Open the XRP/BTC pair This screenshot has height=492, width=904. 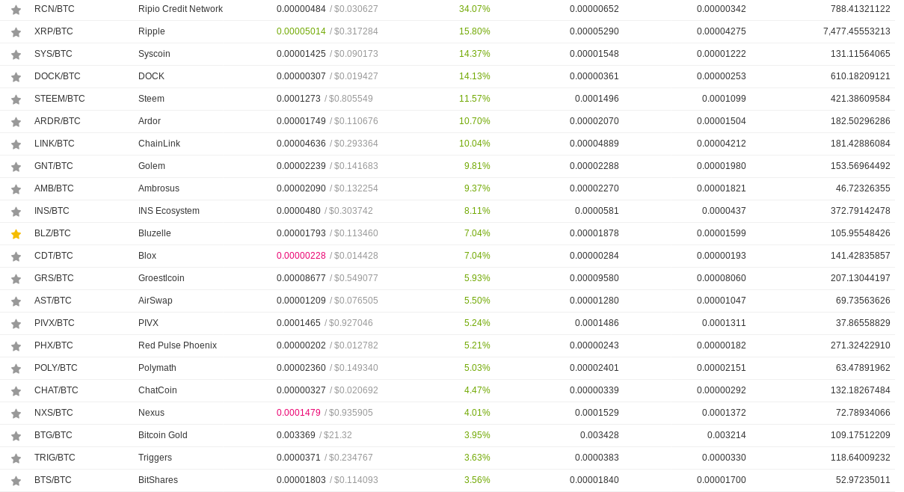point(54,31)
